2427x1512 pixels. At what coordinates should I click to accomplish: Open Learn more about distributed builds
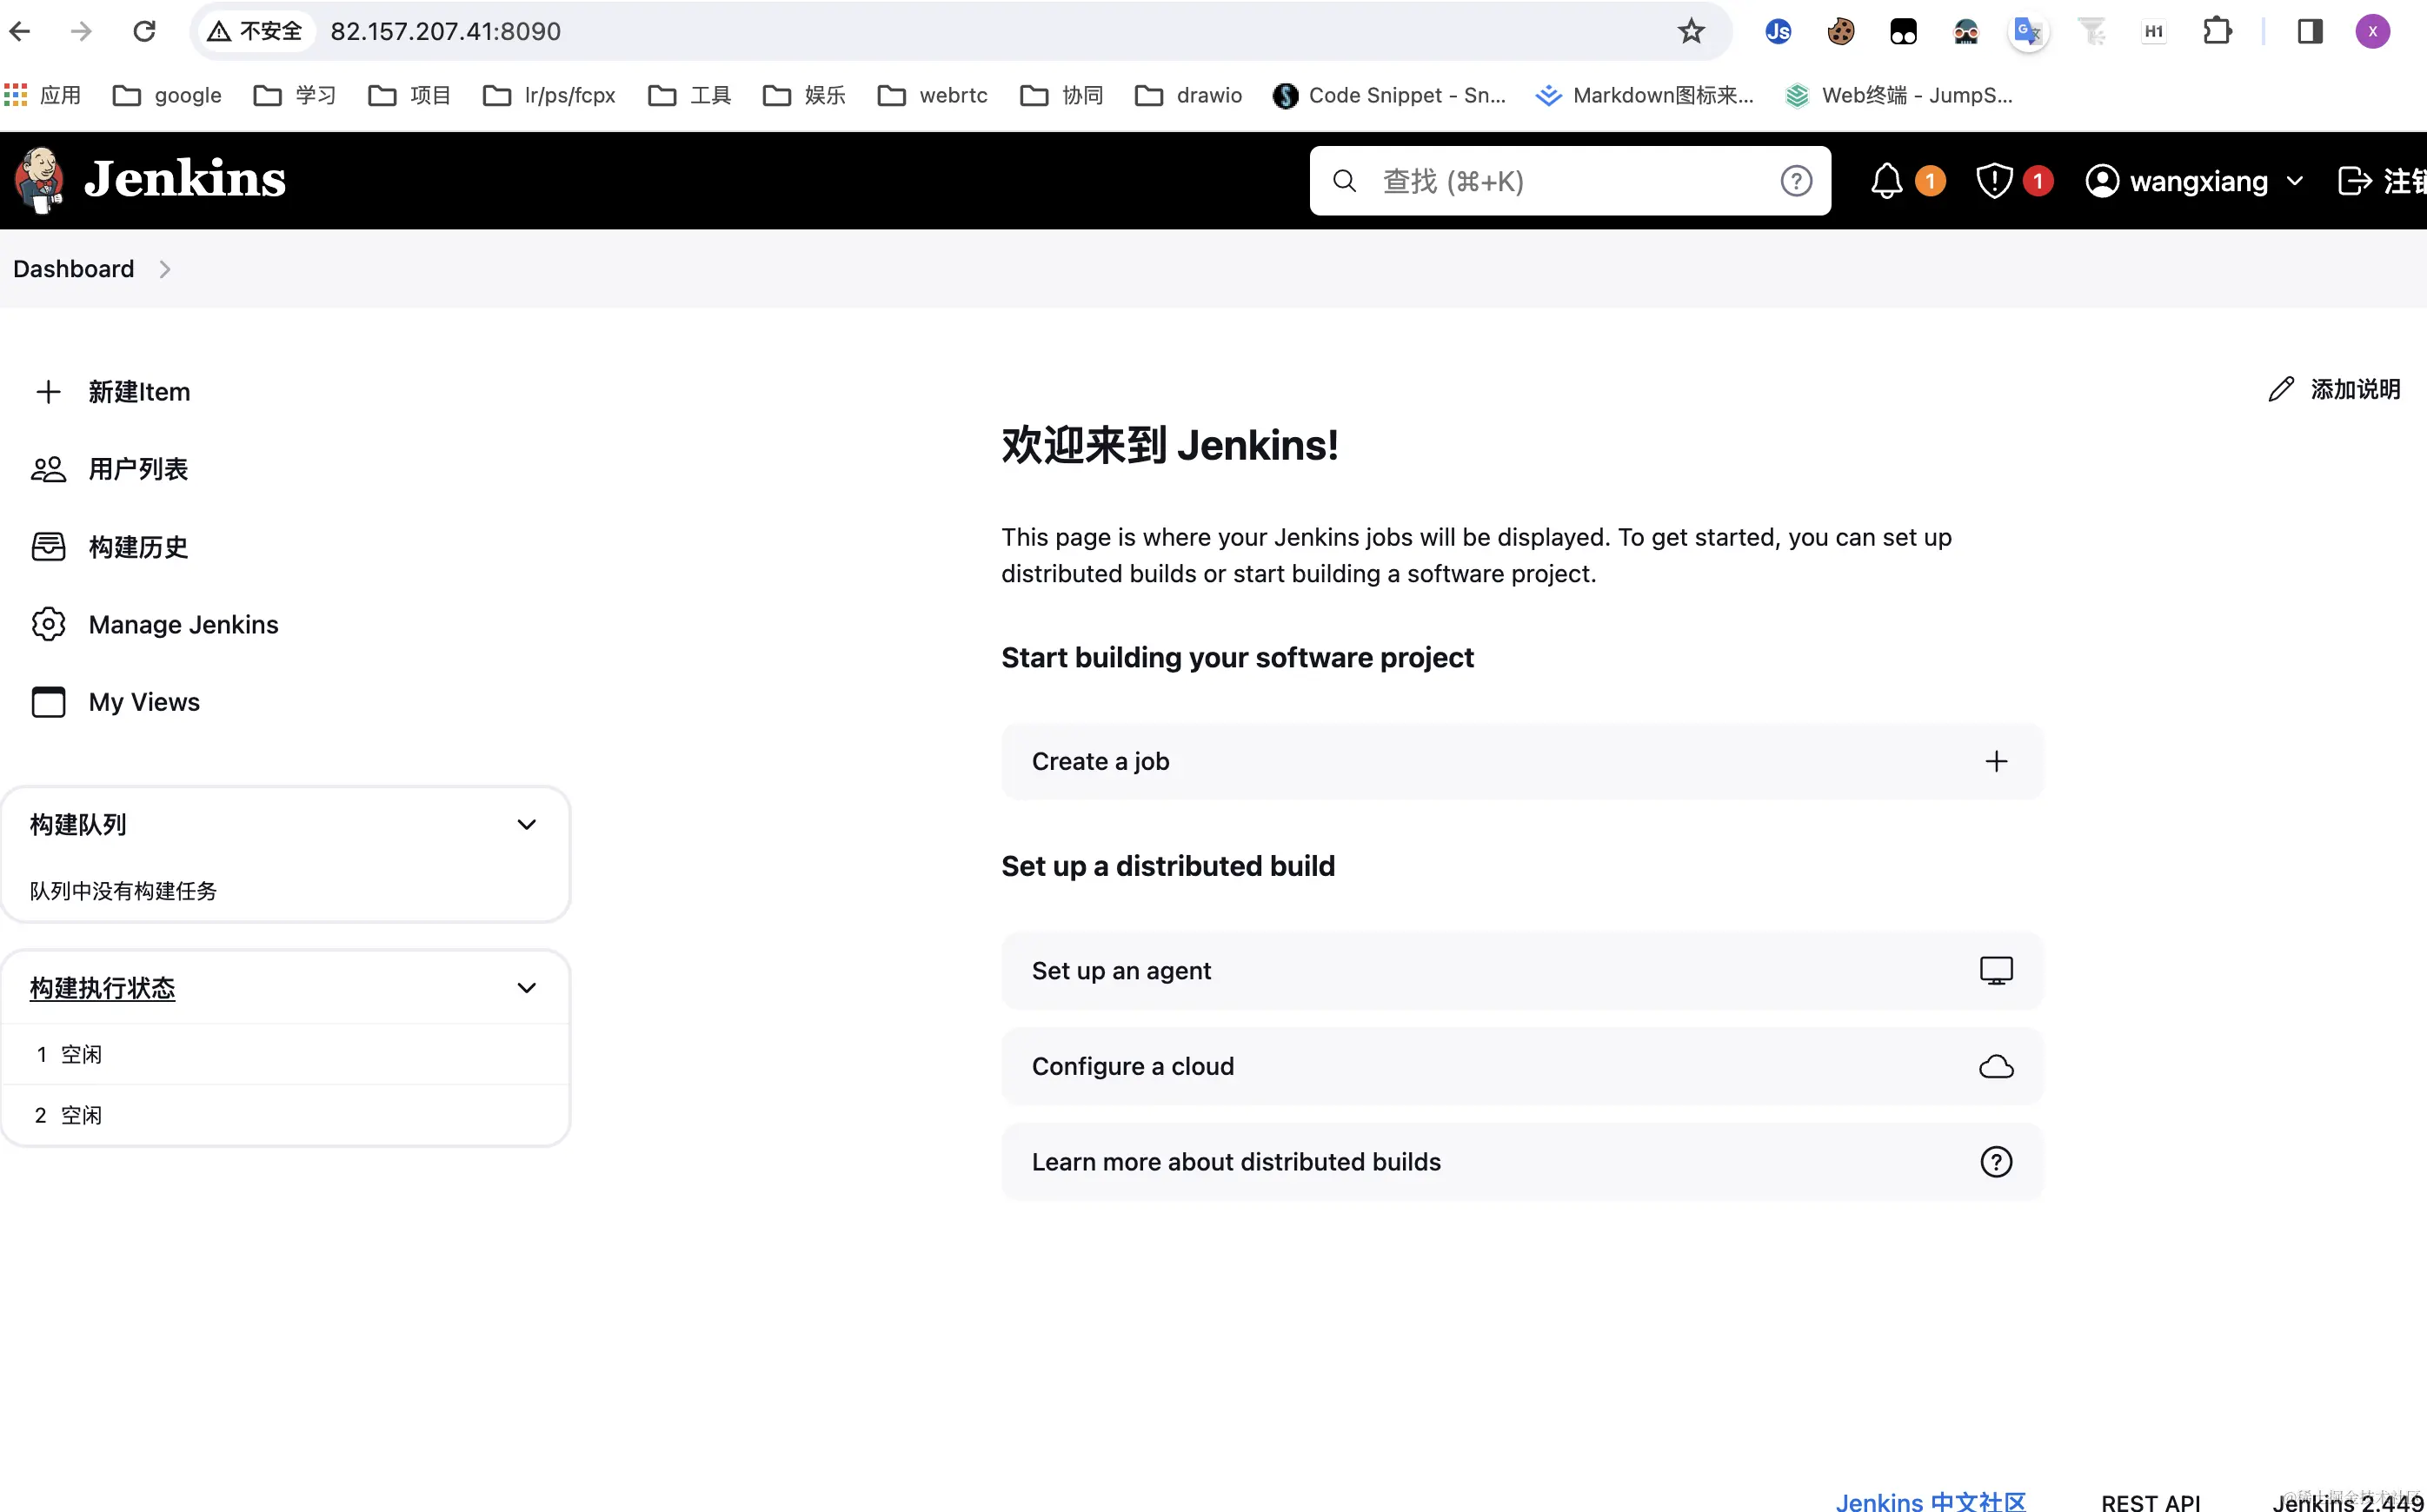(x=1521, y=1162)
